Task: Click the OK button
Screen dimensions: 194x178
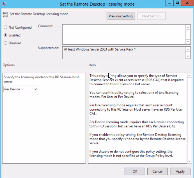Action: 135,171
